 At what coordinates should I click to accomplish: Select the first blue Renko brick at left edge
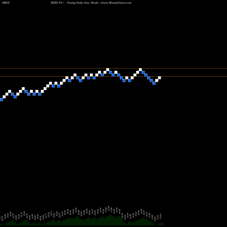point(1,99)
